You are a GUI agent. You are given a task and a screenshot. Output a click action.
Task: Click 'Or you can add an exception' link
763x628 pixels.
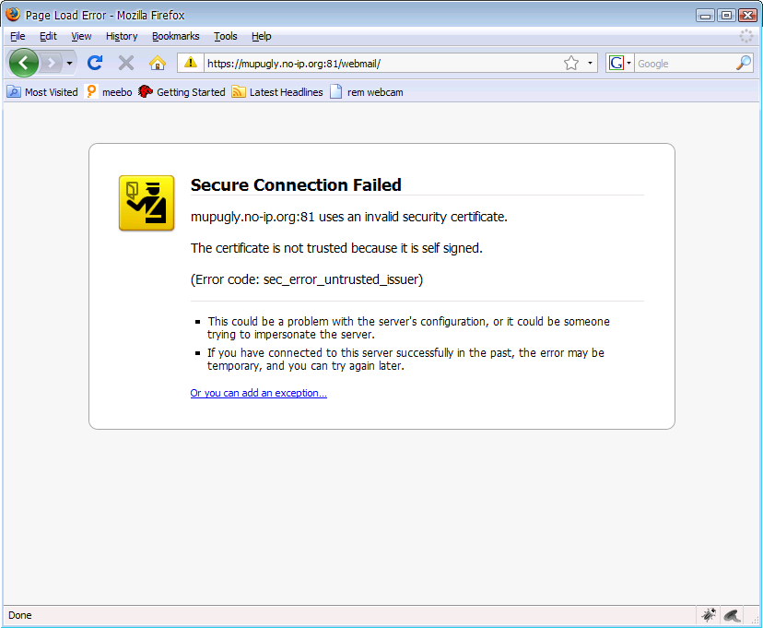tap(258, 393)
